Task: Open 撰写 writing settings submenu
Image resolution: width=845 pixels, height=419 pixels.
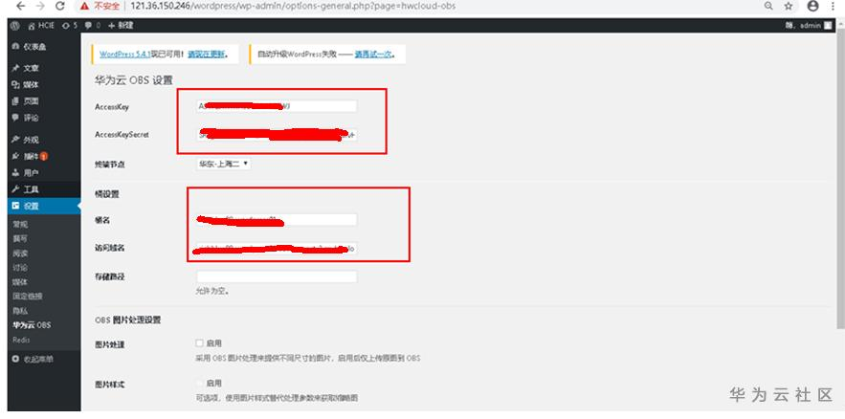Action: pyautogui.click(x=20, y=238)
